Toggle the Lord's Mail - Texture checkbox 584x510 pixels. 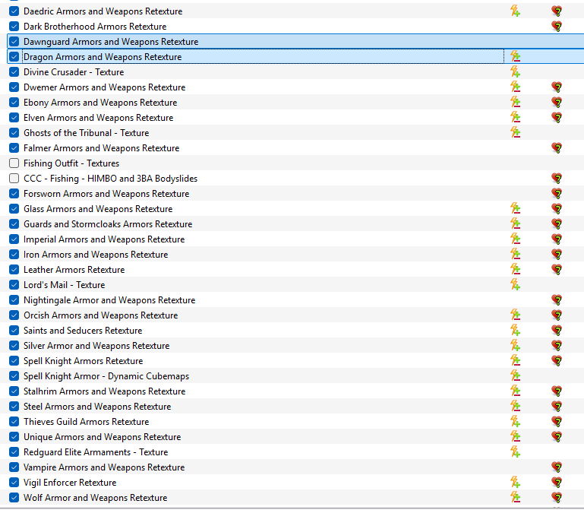[14, 285]
